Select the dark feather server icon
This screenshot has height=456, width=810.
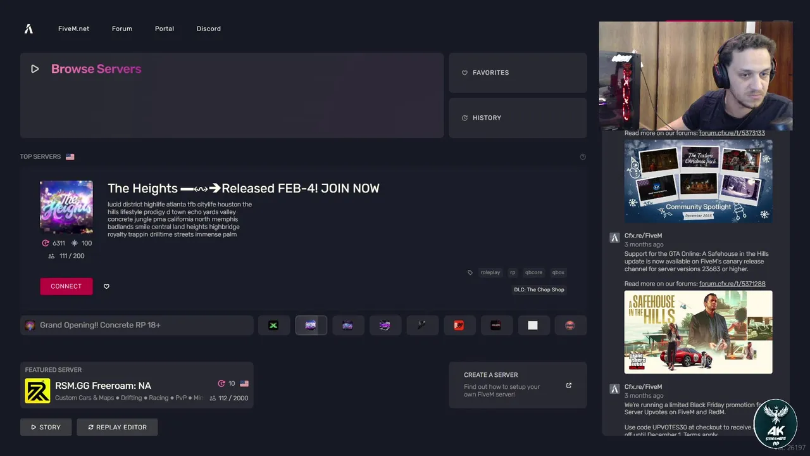(422, 325)
